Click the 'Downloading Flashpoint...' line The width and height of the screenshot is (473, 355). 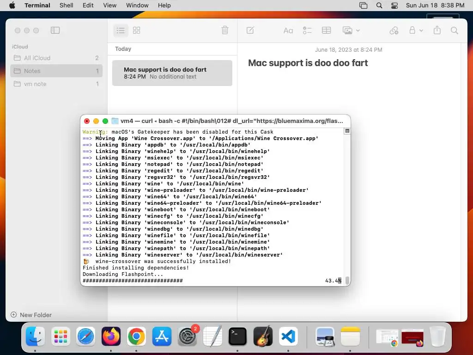(123, 275)
